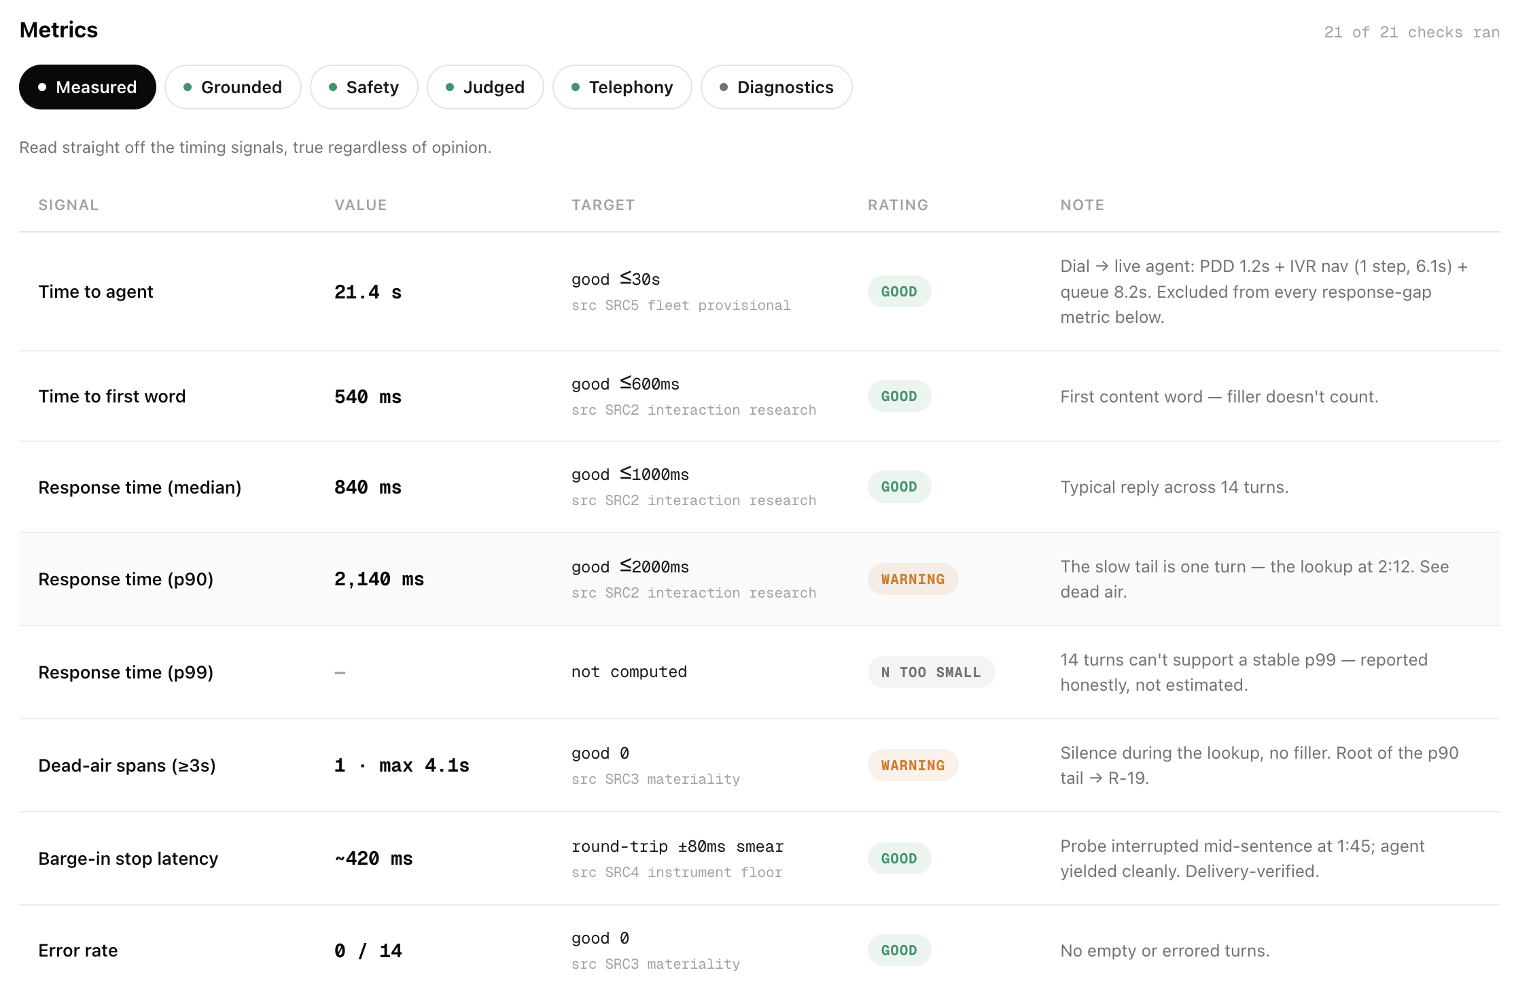Viewport: 1514px width, 998px height.
Task: Click the VALUE column header
Action: (361, 205)
